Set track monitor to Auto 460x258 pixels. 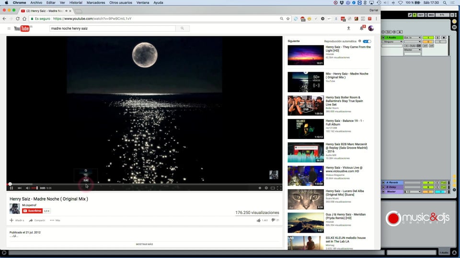coord(413,46)
